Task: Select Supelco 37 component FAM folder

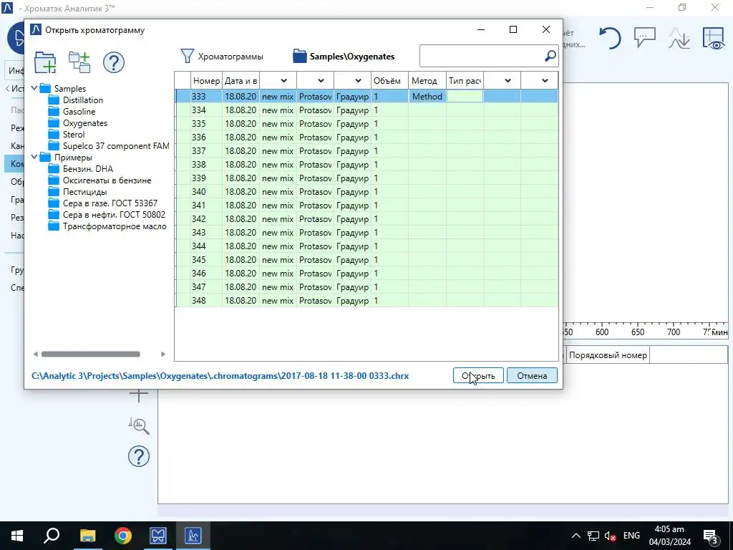Action: tap(116, 146)
